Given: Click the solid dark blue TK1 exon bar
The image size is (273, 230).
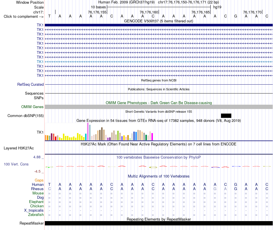Looking at the screenshot, I should click(159, 25).
